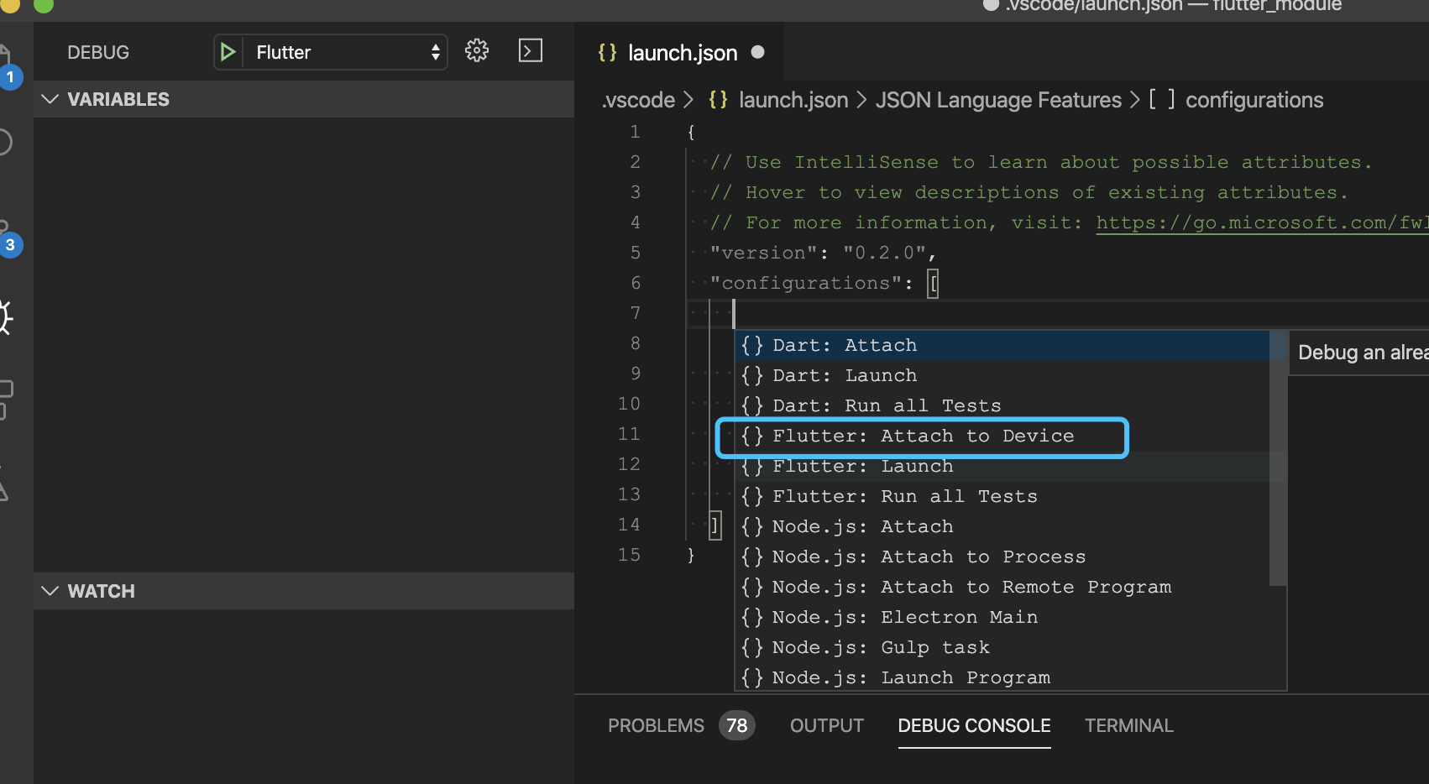Viewport: 1429px width, 784px height.
Task: Open launch.json settings via the gear icon
Action: 477,51
